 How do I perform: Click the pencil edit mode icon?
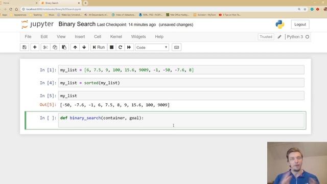click(x=279, y=37)
